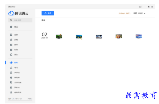
Task: Open the green forest monitor thumbnail
Action: click(59, 37)
